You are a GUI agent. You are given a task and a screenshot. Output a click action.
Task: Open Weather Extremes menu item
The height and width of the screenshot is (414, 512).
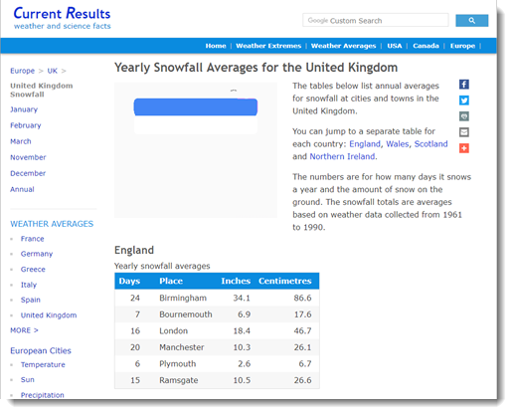[268, 46]
